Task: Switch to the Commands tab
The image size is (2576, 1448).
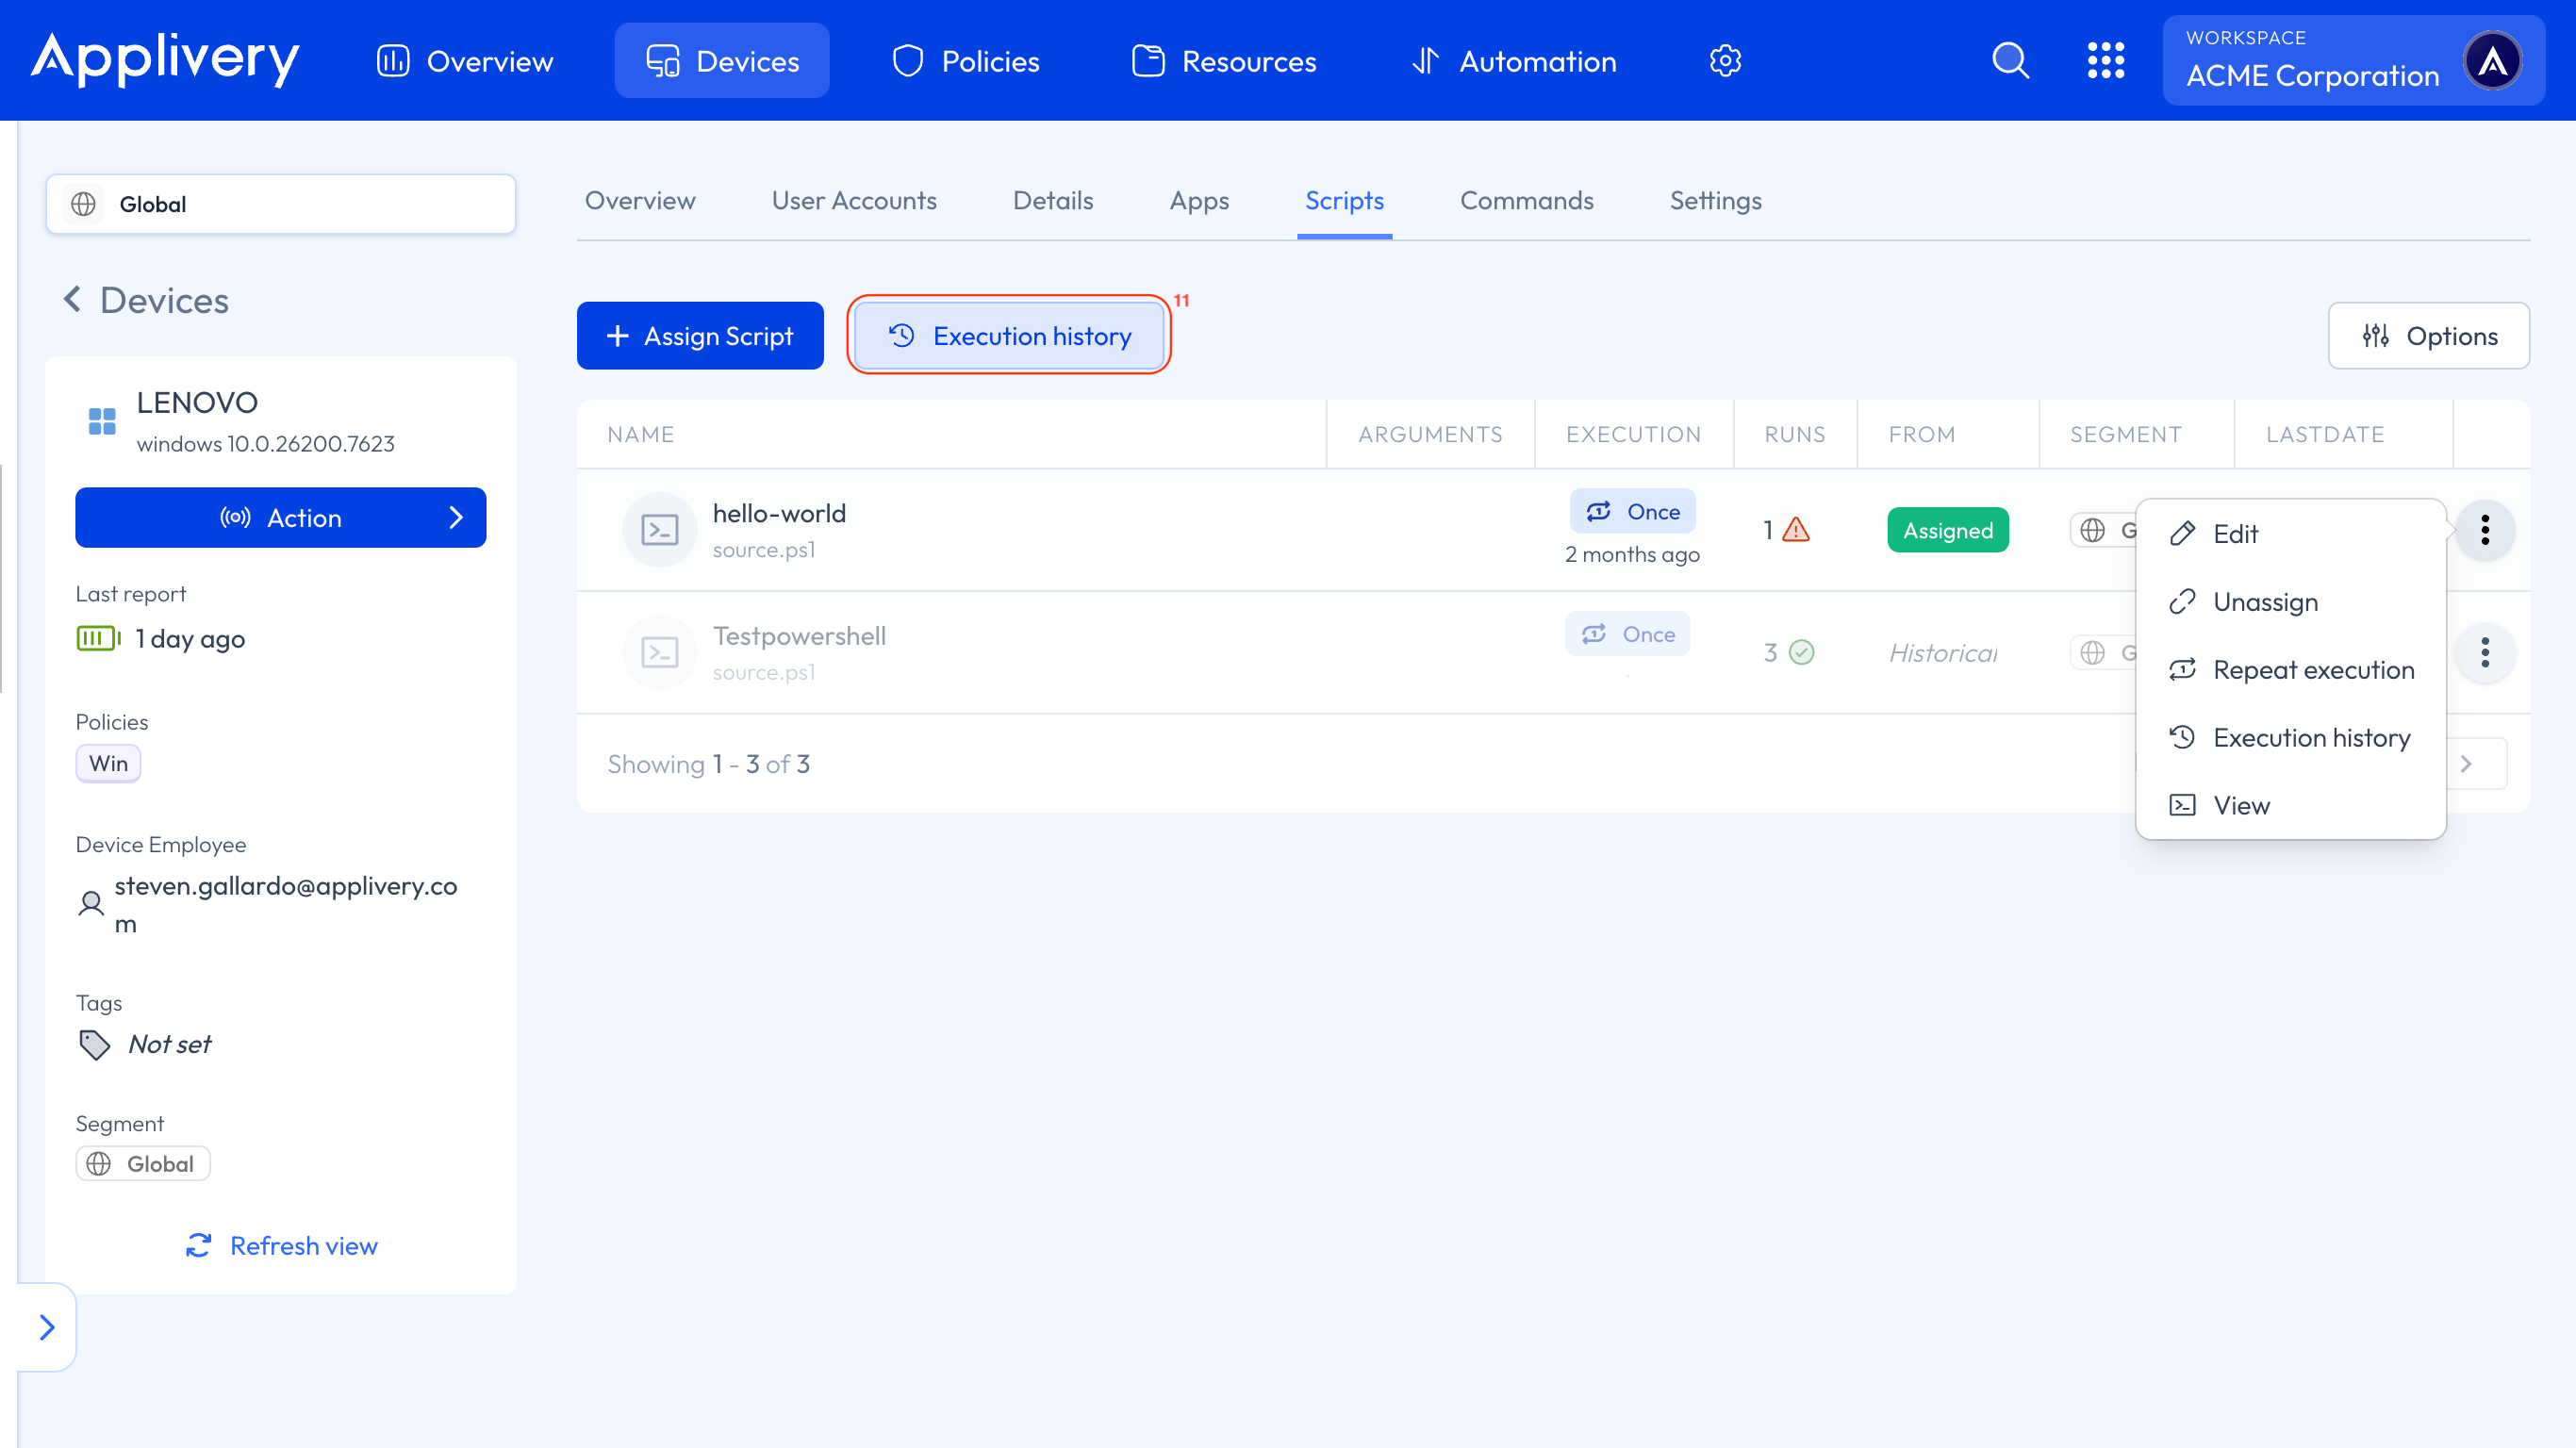Action: [x=1526, y=201]
